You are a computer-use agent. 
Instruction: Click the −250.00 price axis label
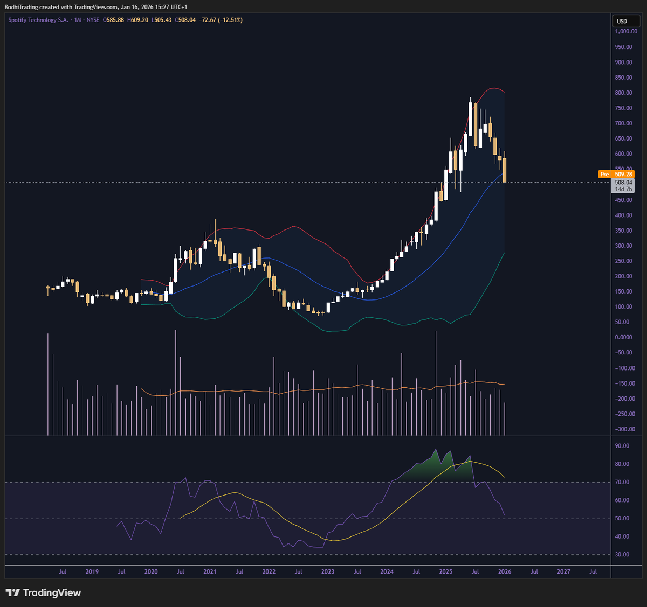point(625,414)
